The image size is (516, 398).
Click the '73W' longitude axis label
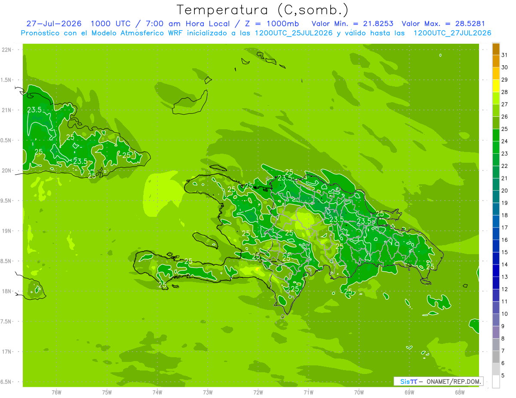[208, 392]
